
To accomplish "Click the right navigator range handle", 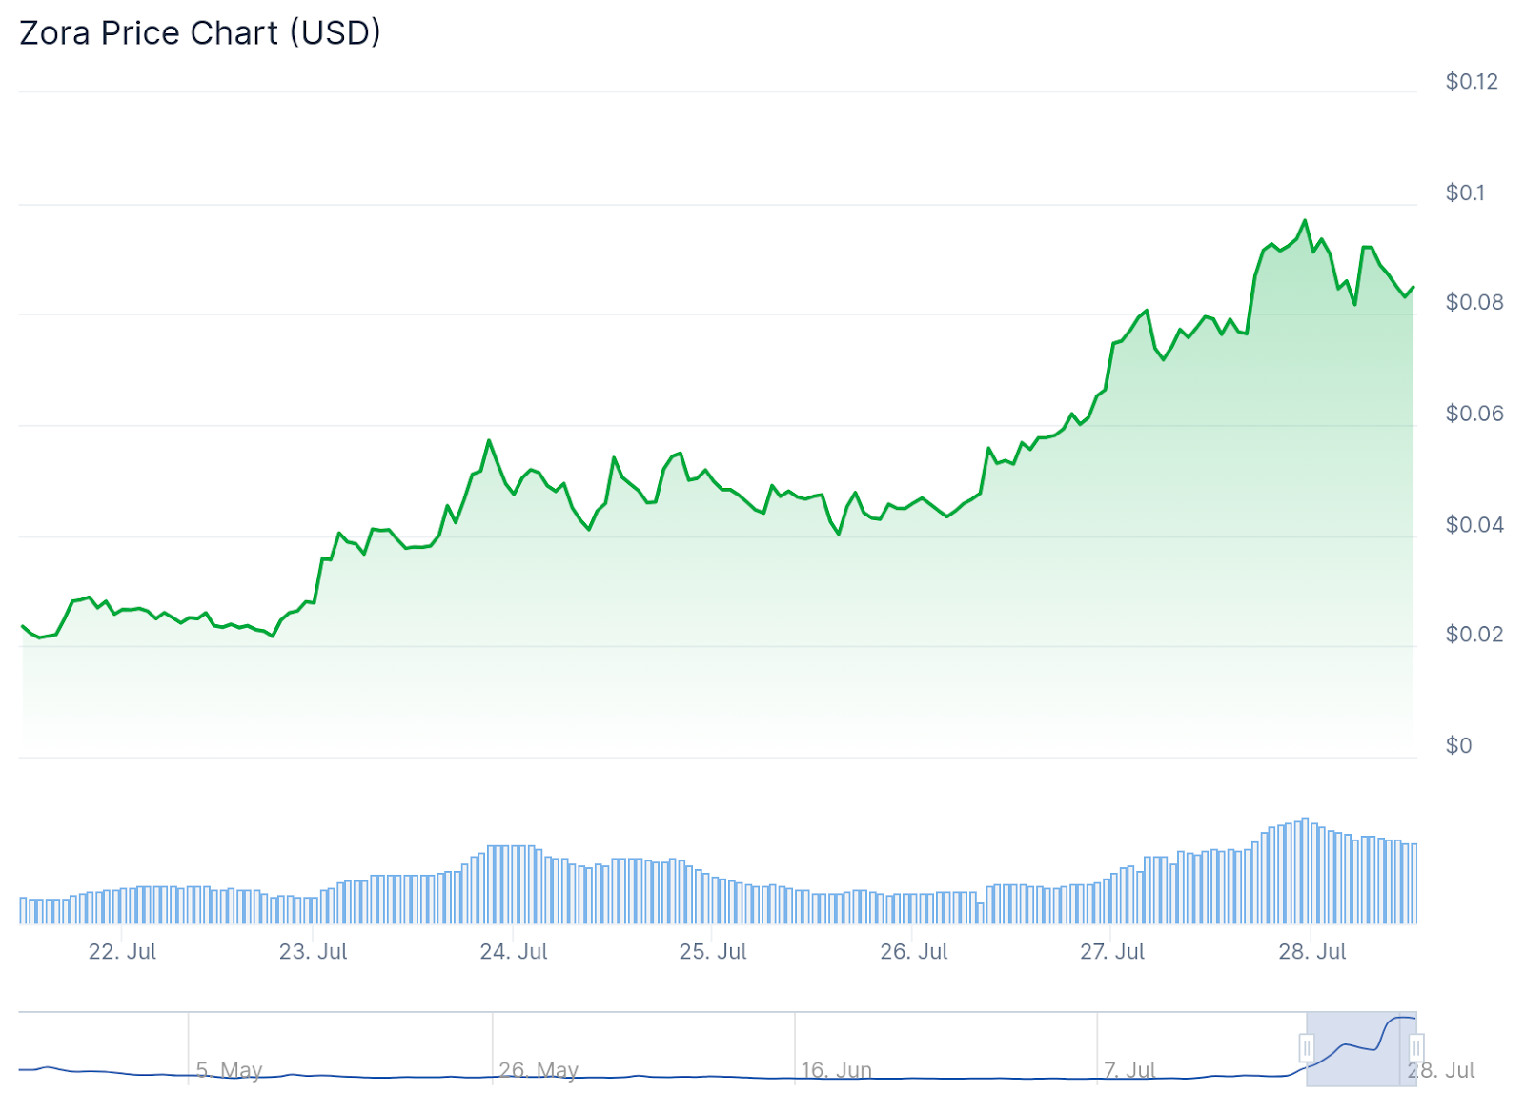I will pos(1416,1048).
